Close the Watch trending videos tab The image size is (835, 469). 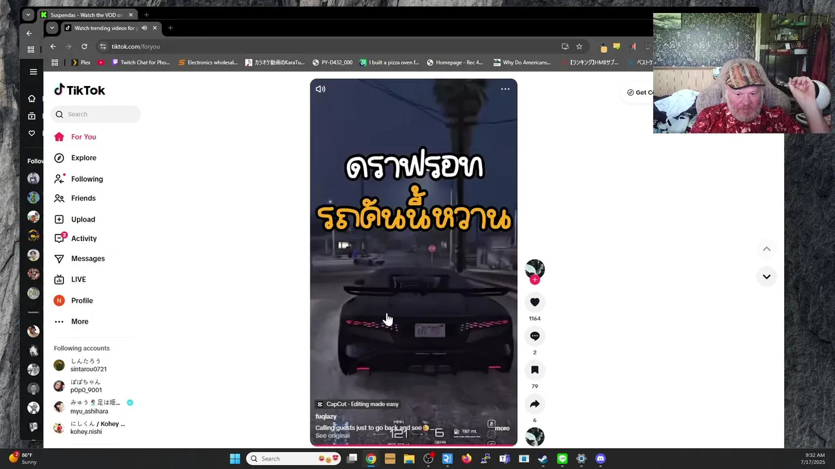[155, 28]
